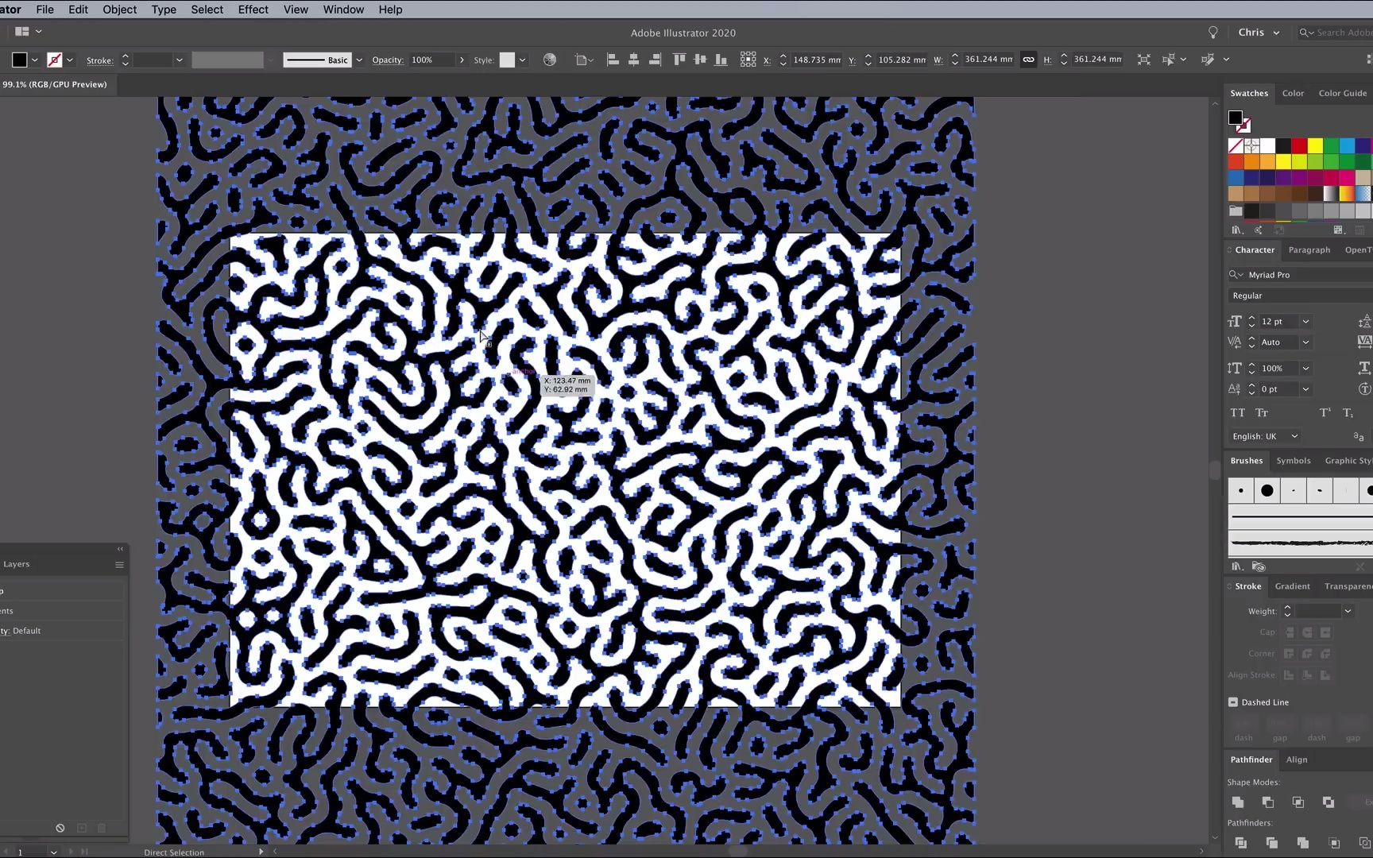
Task: Click the Minus Front shape mode icon
Action: coord(1268,802)
